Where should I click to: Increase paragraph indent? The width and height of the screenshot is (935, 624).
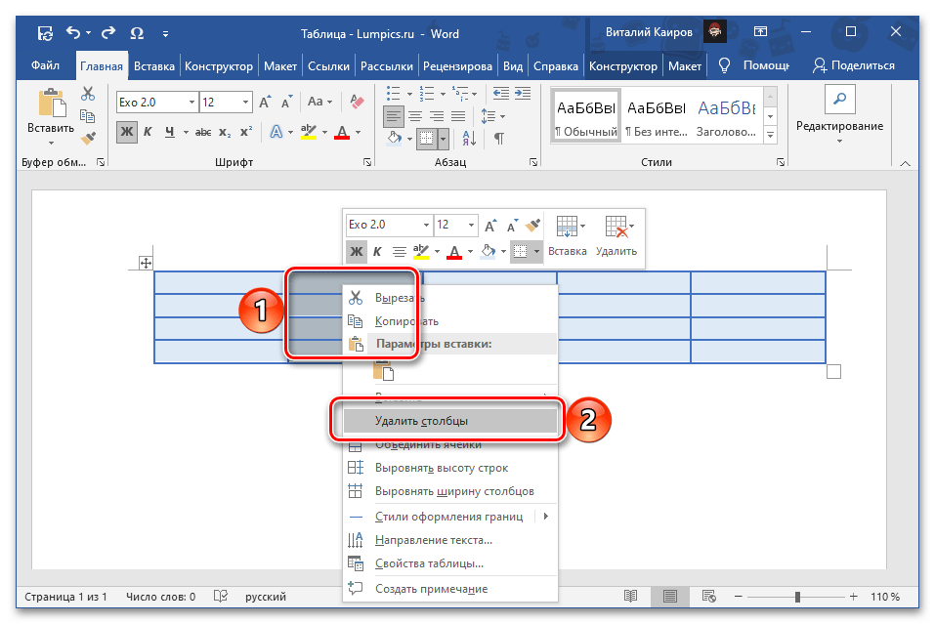(523, 93)
